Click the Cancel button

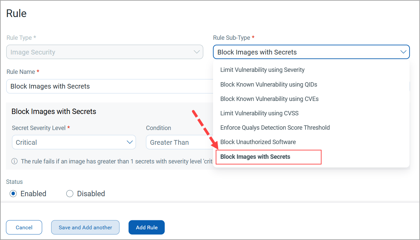point(24,227)
